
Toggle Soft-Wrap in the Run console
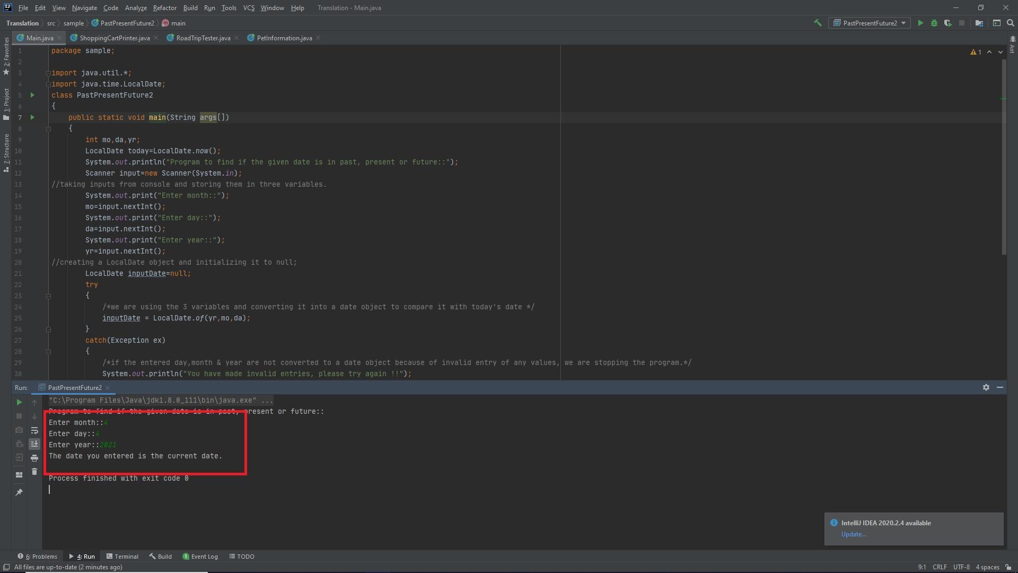pos(34,430)
